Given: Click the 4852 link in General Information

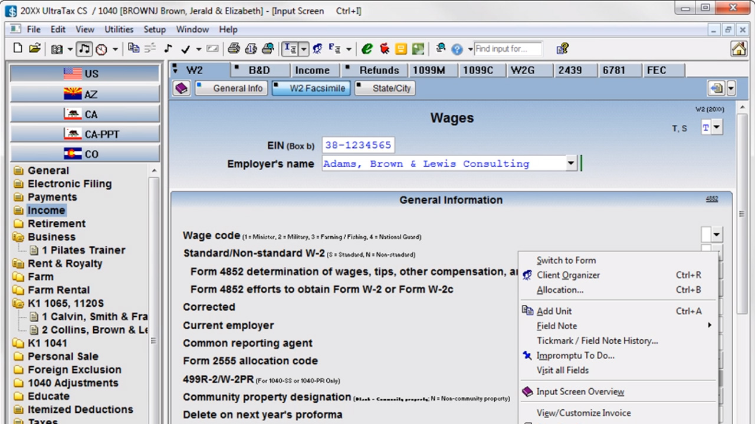Looking at the screenshot, I should (x=712, y=199).
